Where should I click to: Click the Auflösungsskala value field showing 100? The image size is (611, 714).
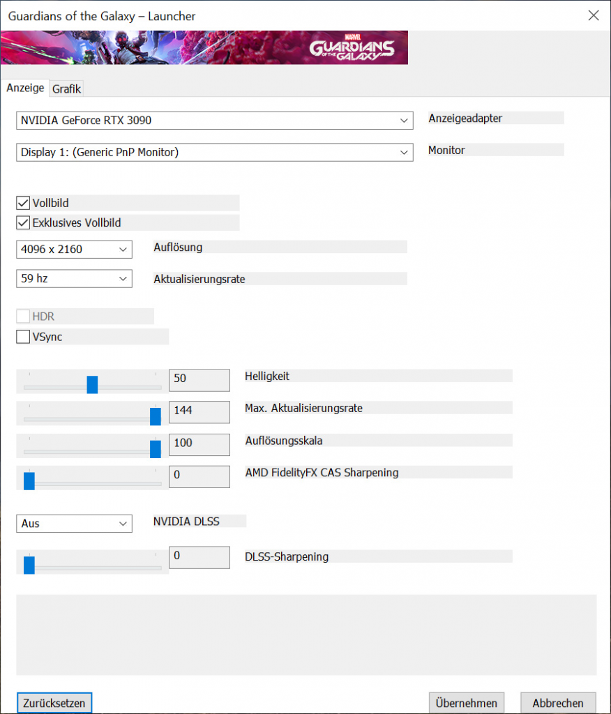point(199,445)
